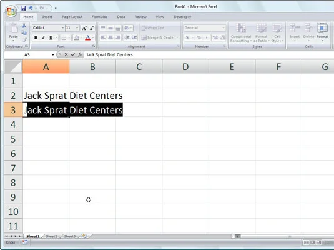This screenshot has width=334, height=250.
Task: Toggle Underline formatting
Action: (51, 37)
